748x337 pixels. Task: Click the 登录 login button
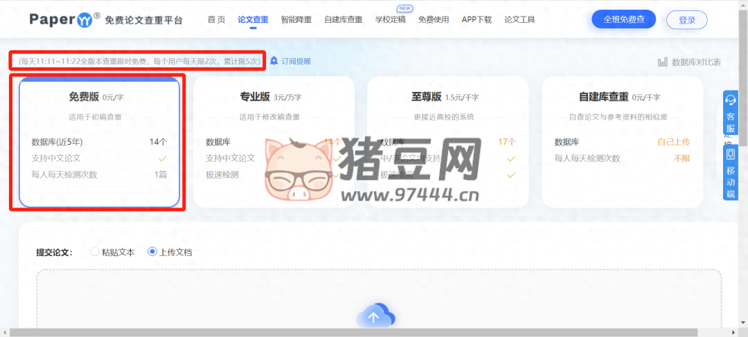(686, 20)
